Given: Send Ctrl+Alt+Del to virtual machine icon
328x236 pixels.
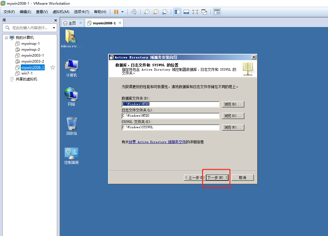Looking at the screenshot, I should [x=134, y=12].
